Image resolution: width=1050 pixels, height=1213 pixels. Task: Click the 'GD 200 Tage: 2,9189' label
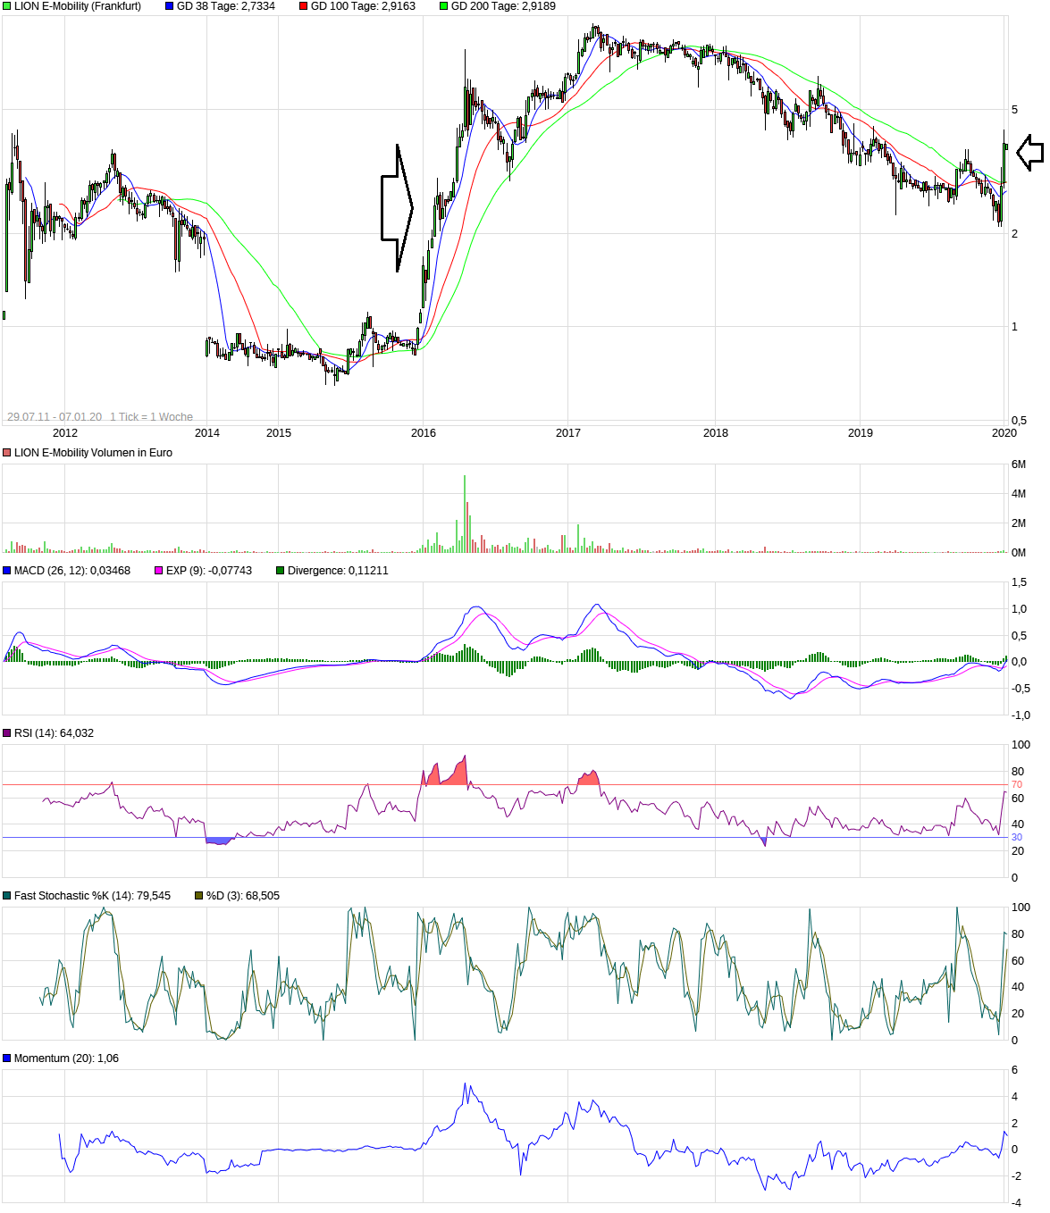503,6
